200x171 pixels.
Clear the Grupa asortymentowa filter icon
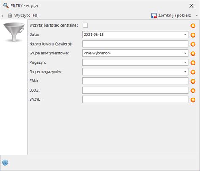[x=193, y=54]
